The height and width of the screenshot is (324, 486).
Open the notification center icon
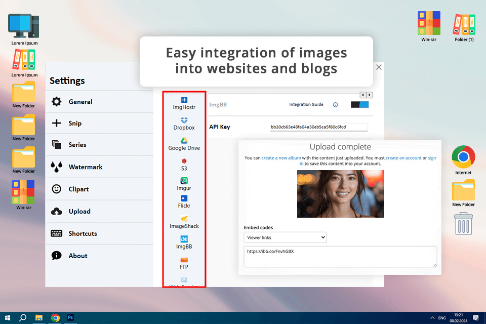[x=476, y=318]
